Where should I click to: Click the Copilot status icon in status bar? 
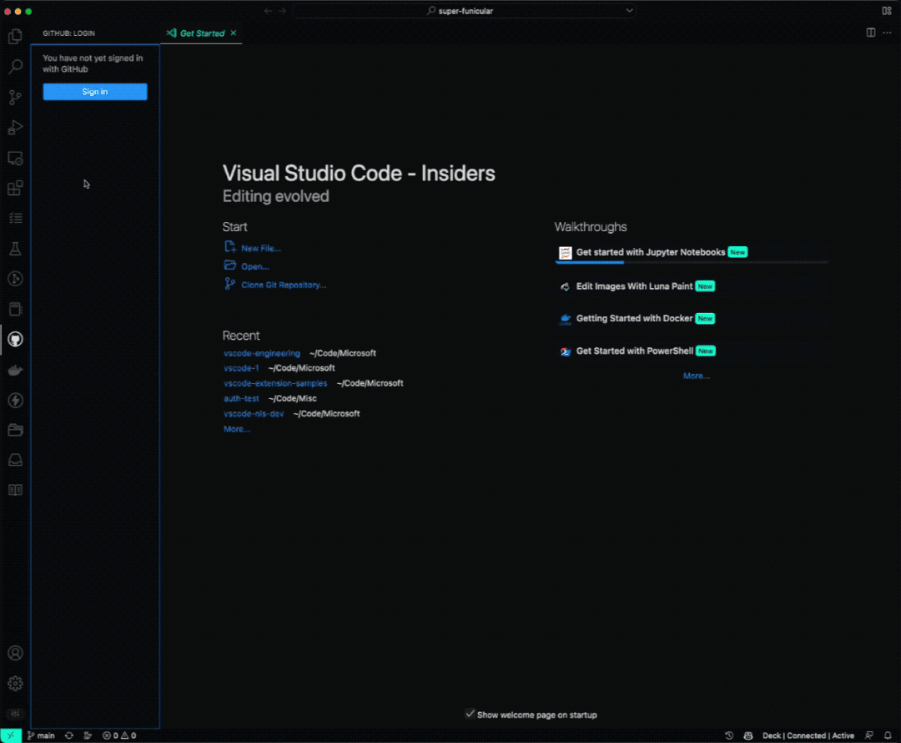pyautogui.click(x=748, y=735)
